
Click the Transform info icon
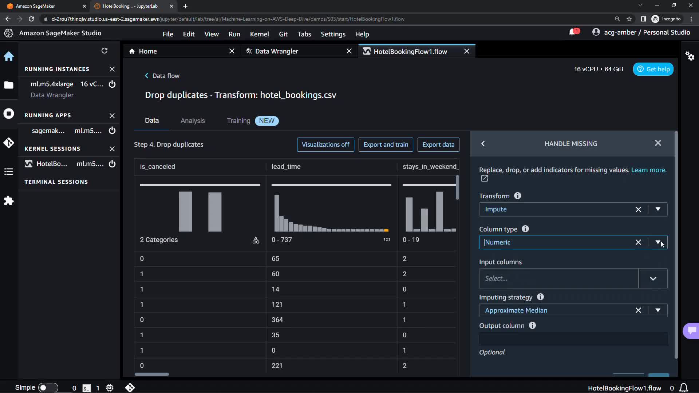pos(517,196)
